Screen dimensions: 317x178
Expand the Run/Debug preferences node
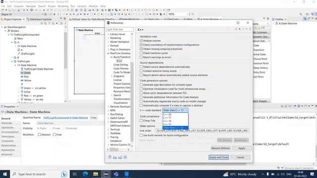(x=108, y=114)
